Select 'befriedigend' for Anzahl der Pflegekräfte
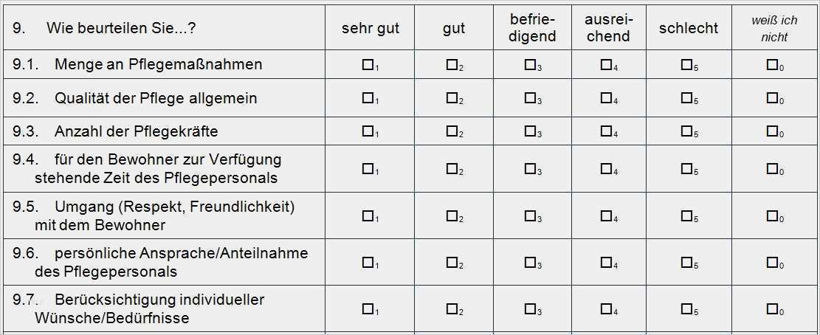This screenshot has height=335, width=820. tap(530, 131)
